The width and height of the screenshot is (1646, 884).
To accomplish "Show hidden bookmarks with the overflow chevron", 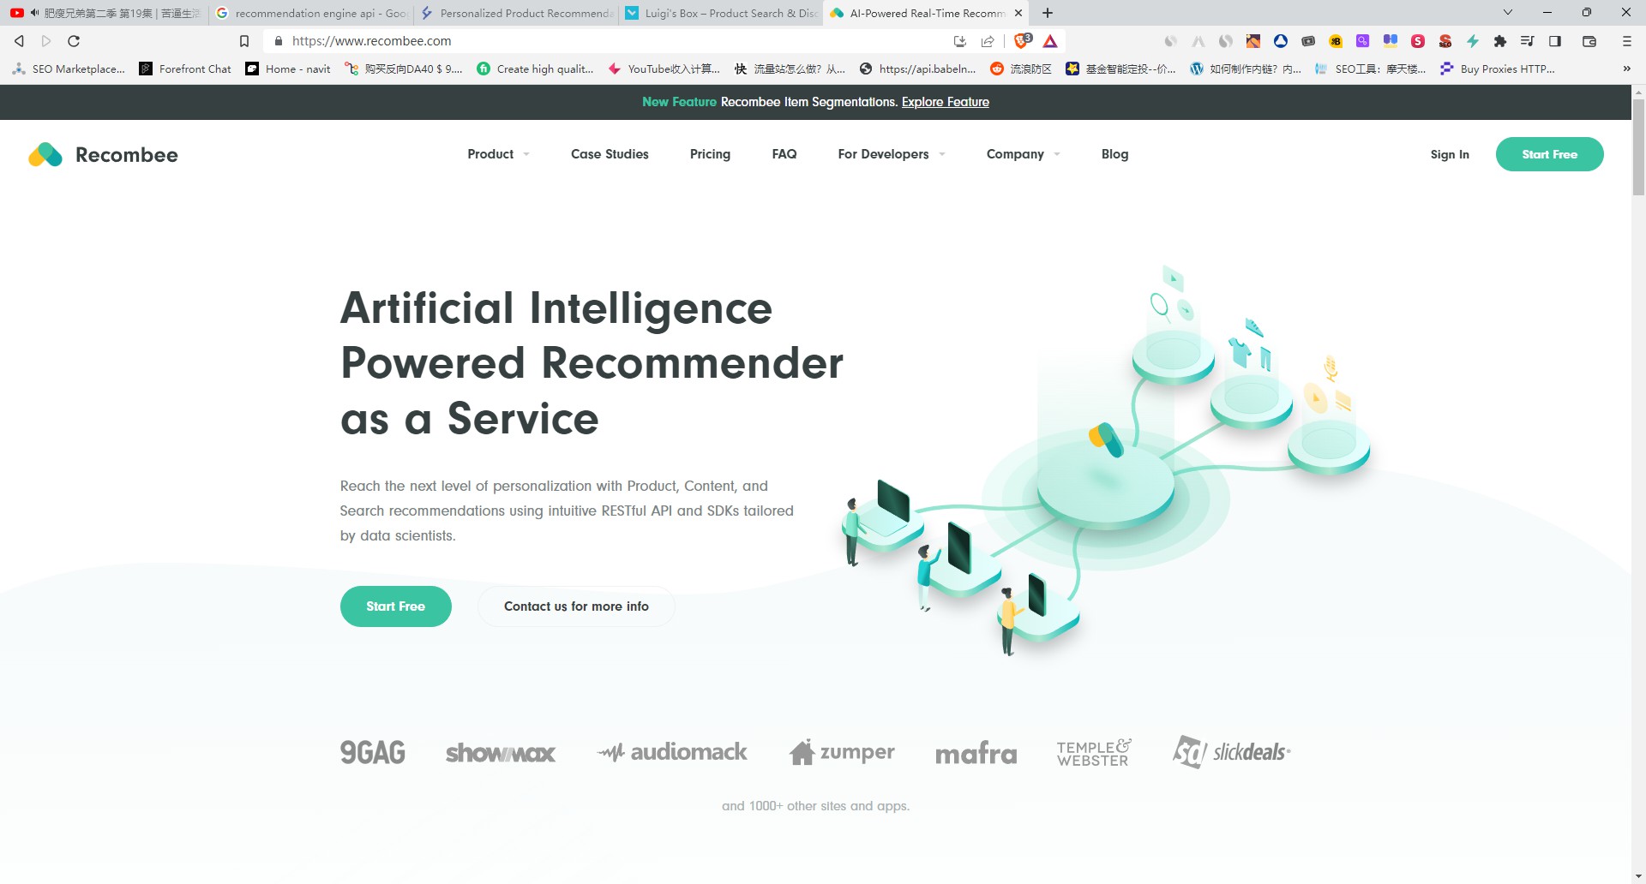I will [x=1626, y=69].
